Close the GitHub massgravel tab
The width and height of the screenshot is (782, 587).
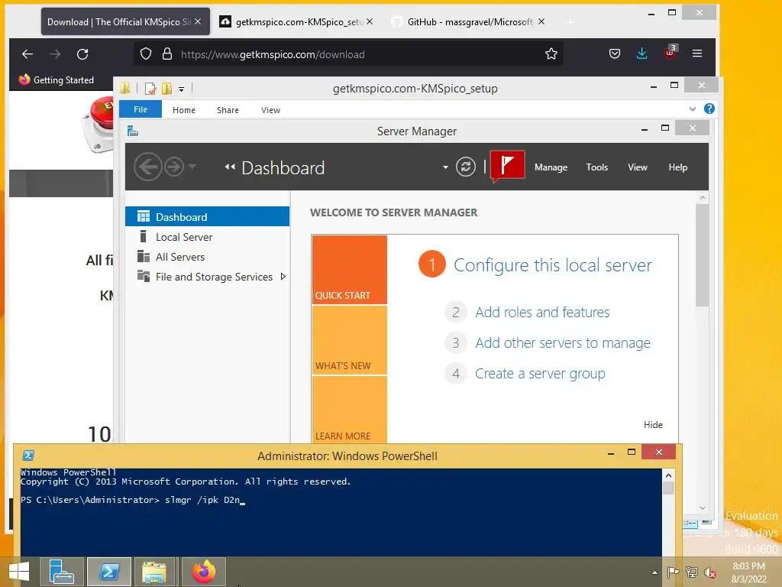pyautogui.click(x=541, y=21)
